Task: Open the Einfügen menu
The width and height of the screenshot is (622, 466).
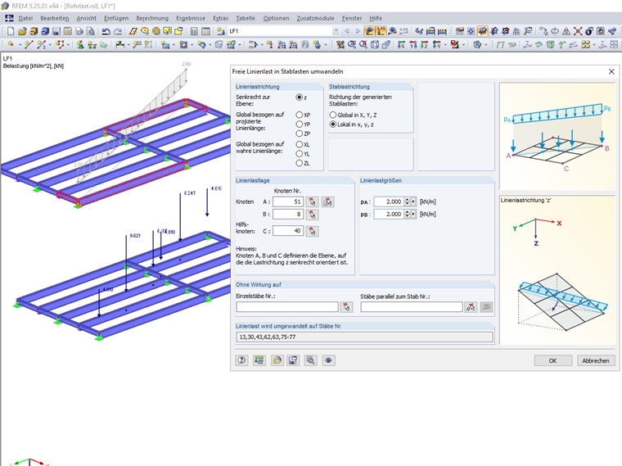Action: pos(116,18)
